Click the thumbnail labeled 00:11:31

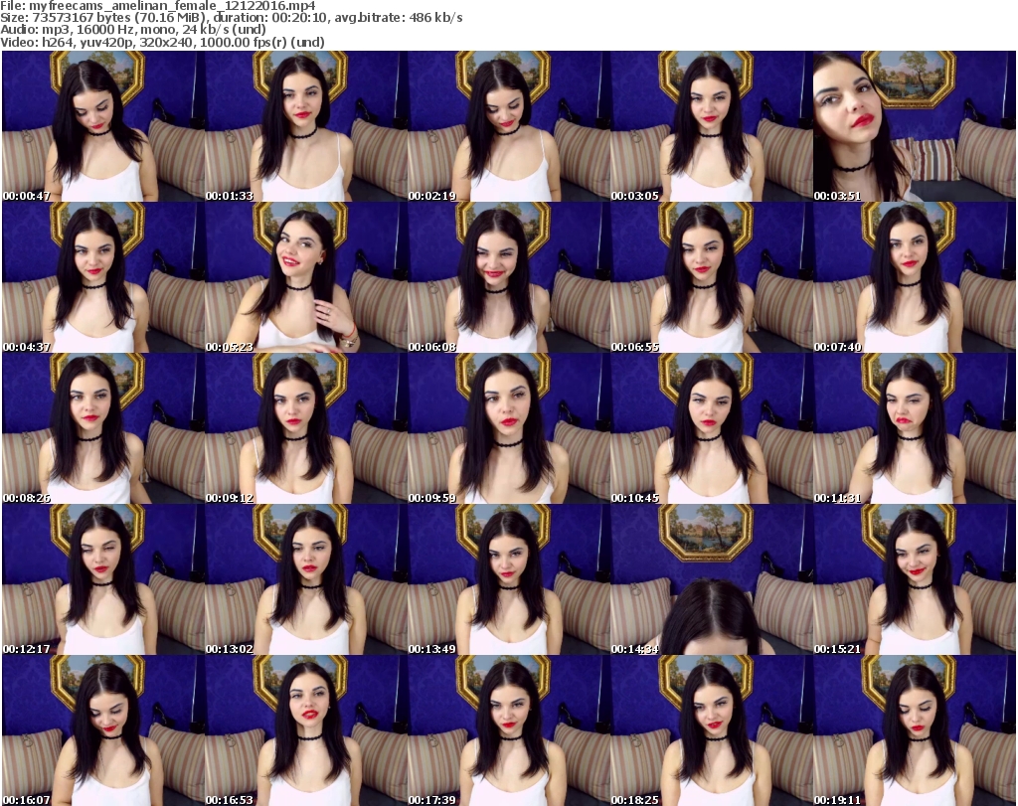pos(915,428)
